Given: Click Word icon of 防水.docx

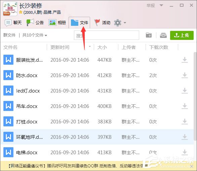Looking at the screenshot, I should click(x=8, y=75).
